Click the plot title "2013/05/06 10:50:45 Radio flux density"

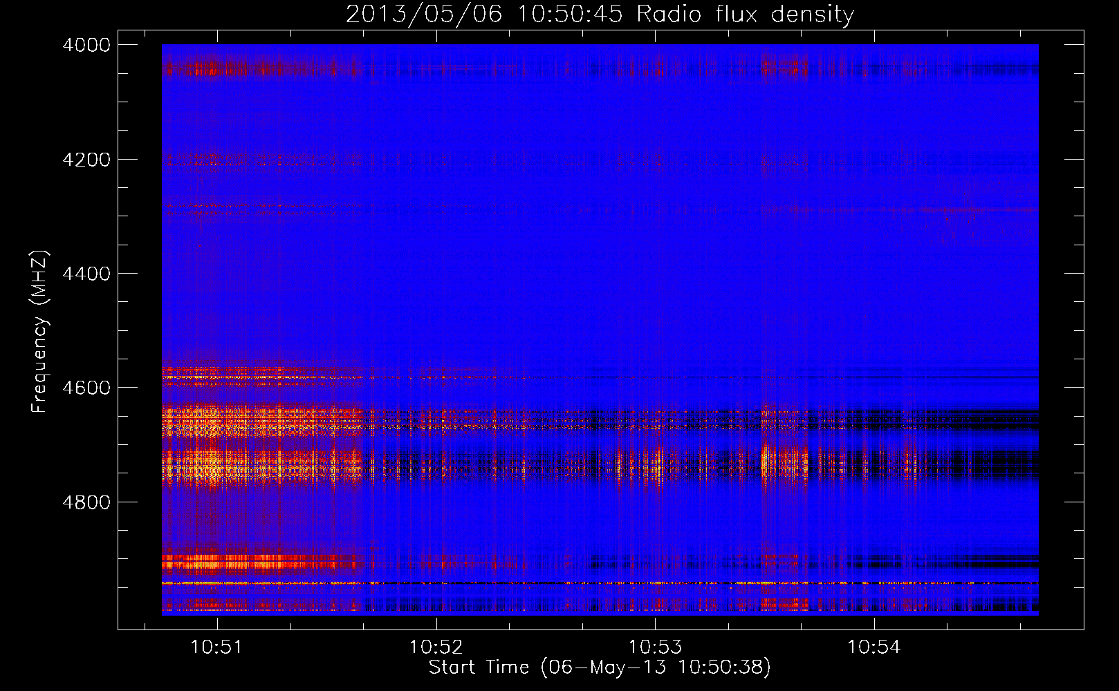click(x=600, y=15)
